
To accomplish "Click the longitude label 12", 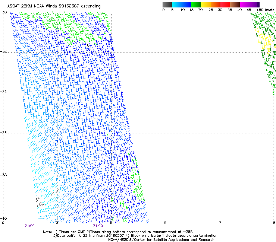I will click(219, 223).
